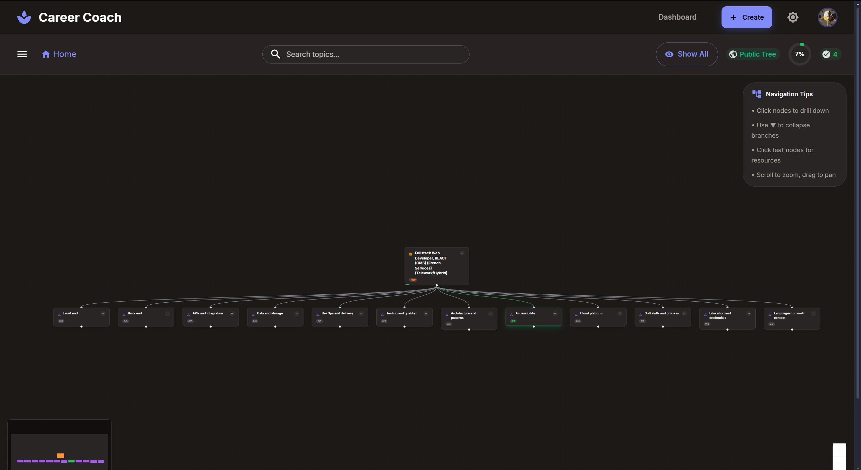Click the briefcase icon on root node
This screenshot has width=861, height=470.
tap(410, 254)
